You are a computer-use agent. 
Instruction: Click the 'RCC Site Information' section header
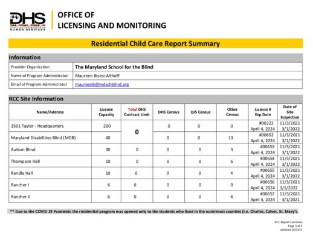coord(36,99)
